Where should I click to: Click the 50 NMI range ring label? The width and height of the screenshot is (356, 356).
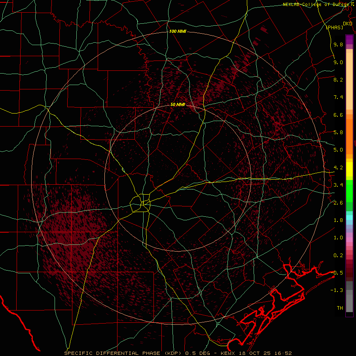[178, 104]
